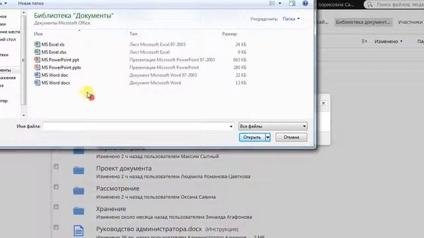424x238 pixels.
Task: Select the MS PowerPoint pptx file icon
Action: pyautogui.click(x=37, y=67)
